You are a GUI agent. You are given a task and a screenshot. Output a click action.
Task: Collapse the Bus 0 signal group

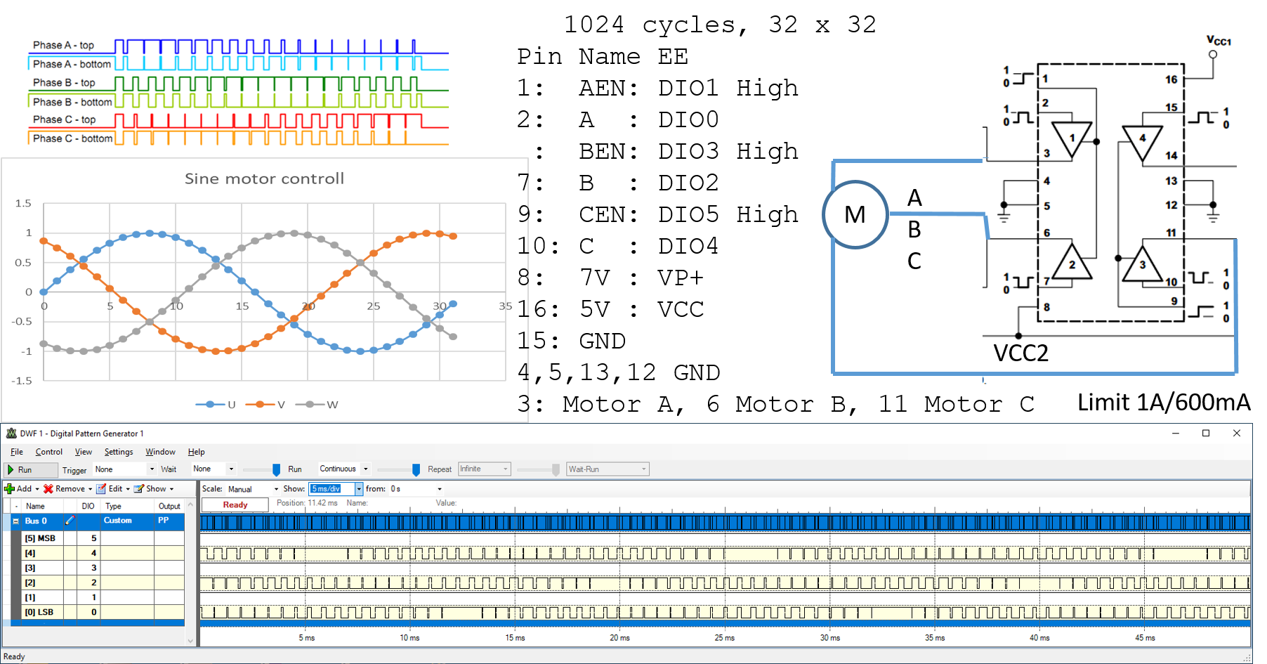(x=15, y=521)
